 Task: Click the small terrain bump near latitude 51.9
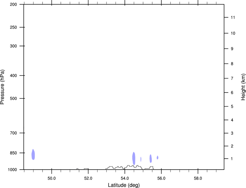pos(86,169)
